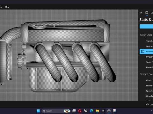The width and height of the screenshot is (153, 114).
Task: Launch Opera browser from the taskbar
Action: coord(80,111)
